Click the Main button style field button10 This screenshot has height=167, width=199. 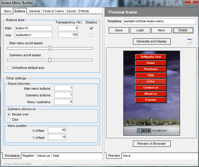pos(34,28)
